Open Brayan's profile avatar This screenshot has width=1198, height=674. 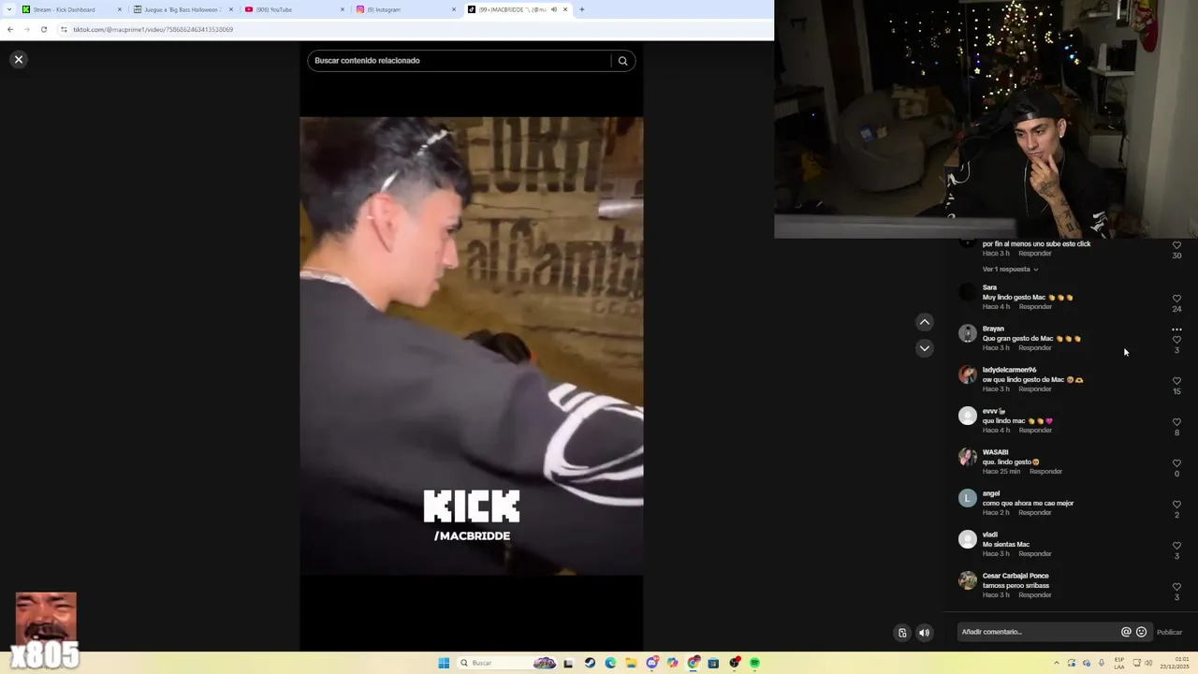[x=968, y=333]
